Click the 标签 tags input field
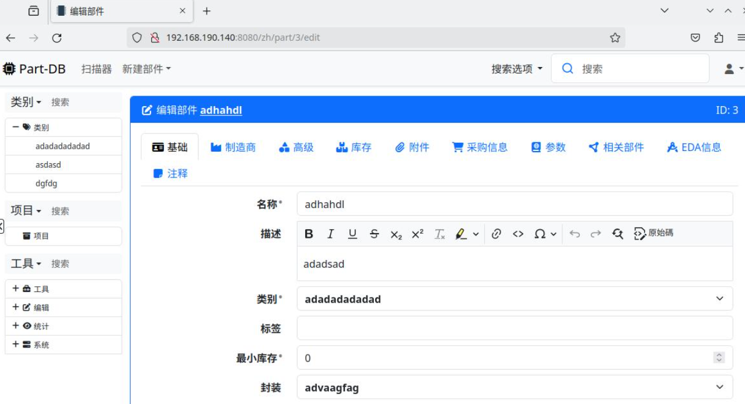Image resolution: width=745 pixels, height=404 pixels. 515,328
